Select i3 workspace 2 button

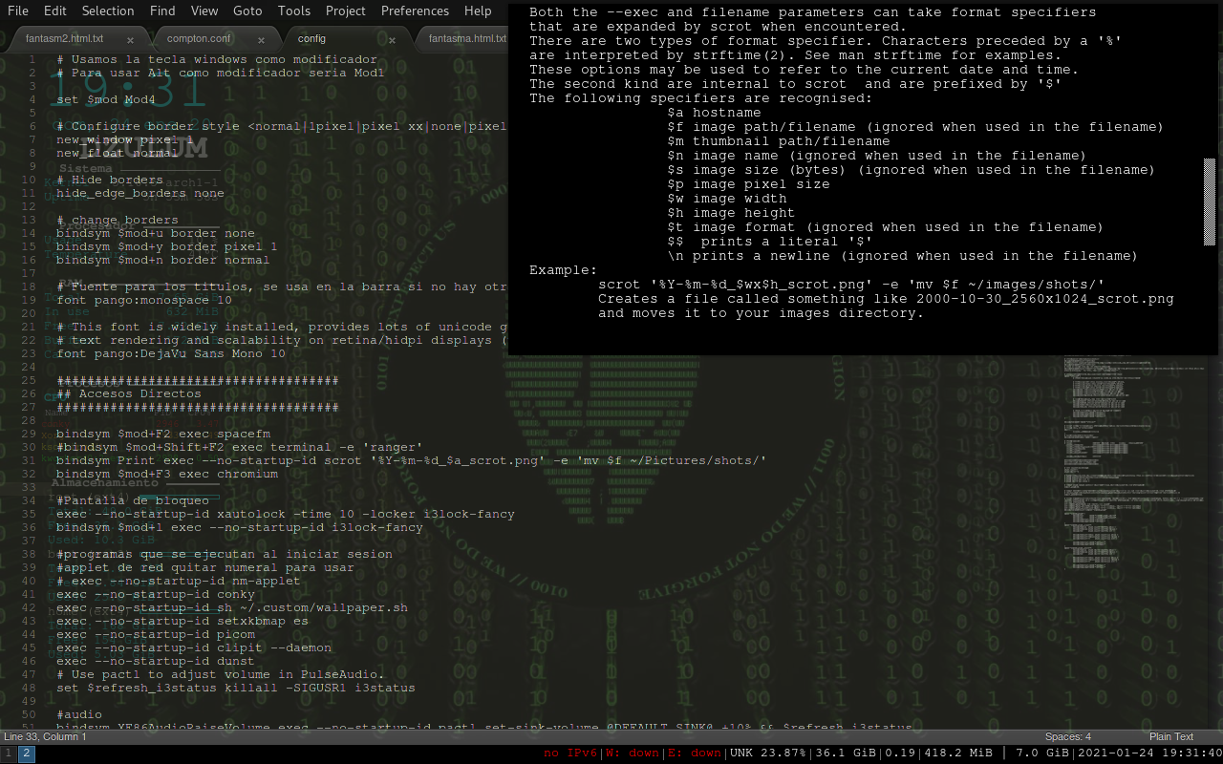27,754
